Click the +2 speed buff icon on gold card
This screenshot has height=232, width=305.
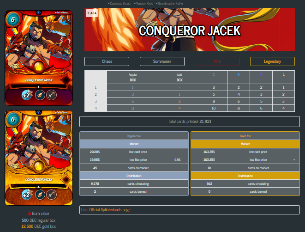coord(27,195)
